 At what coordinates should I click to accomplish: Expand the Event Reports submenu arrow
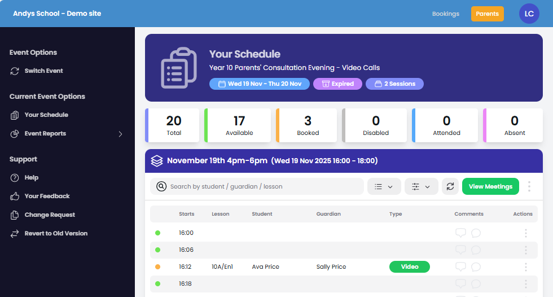[x=120, y=134]
